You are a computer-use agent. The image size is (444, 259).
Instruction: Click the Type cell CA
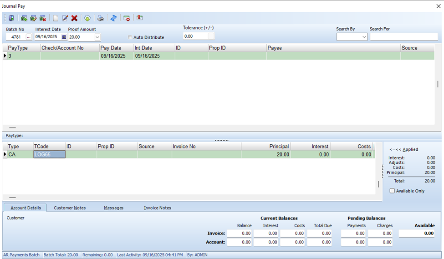click(x=20, y=154)
